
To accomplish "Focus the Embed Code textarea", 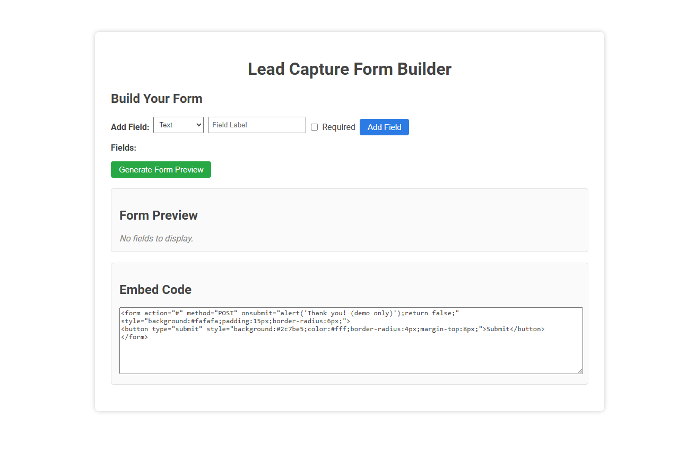I will (x=350, y=340).
